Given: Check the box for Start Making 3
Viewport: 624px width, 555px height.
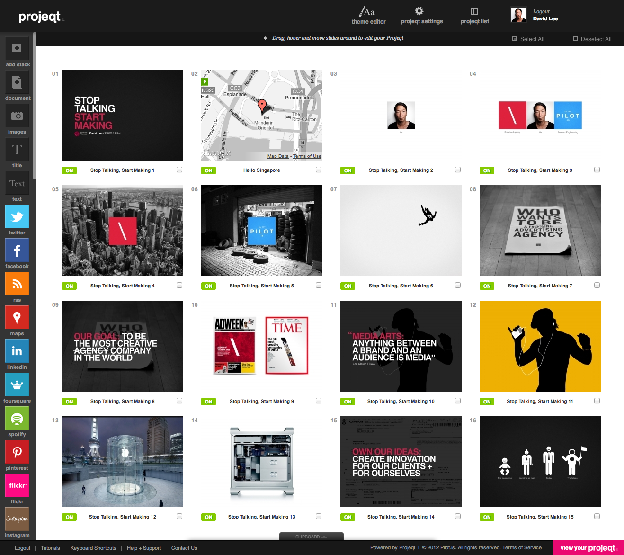Looking at the screenshot, I should [x=597, y=170].
